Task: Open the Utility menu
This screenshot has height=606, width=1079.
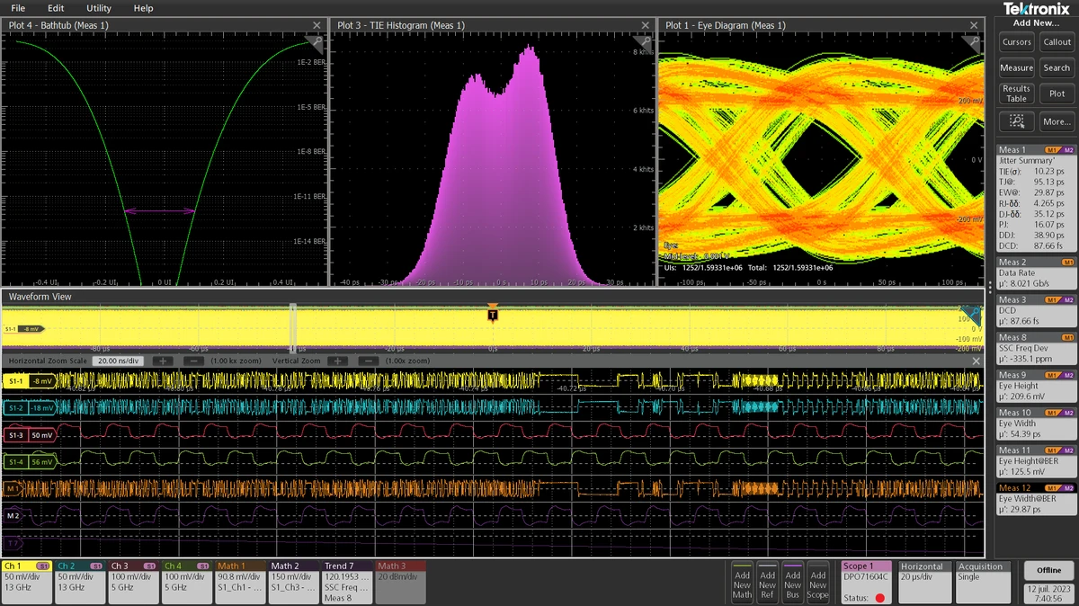Action: 99,8
